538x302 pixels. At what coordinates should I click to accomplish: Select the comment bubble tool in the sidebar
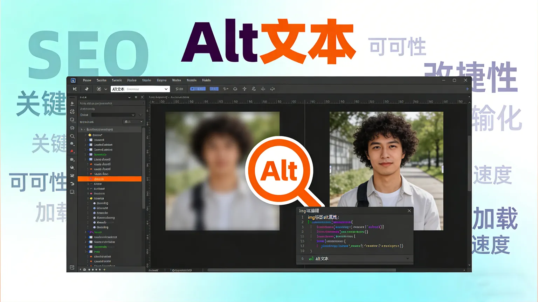pos(72,160)
